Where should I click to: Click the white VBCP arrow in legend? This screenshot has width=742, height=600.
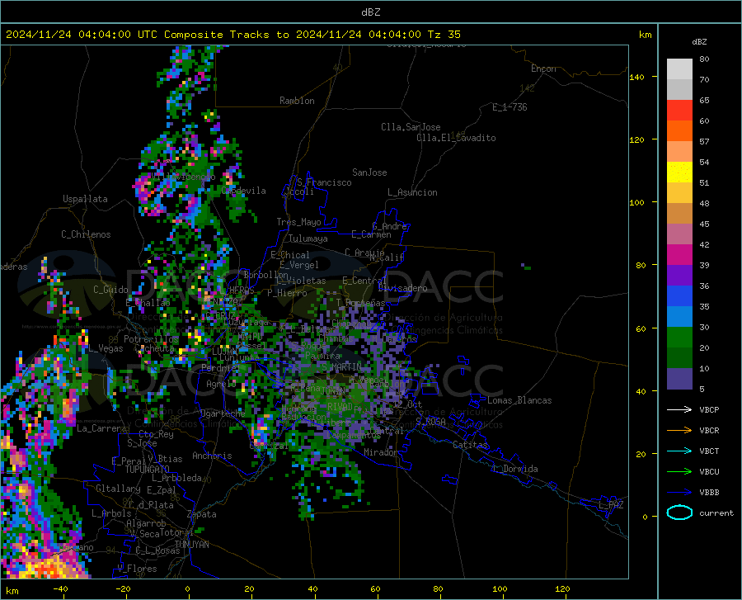(679, 409)
